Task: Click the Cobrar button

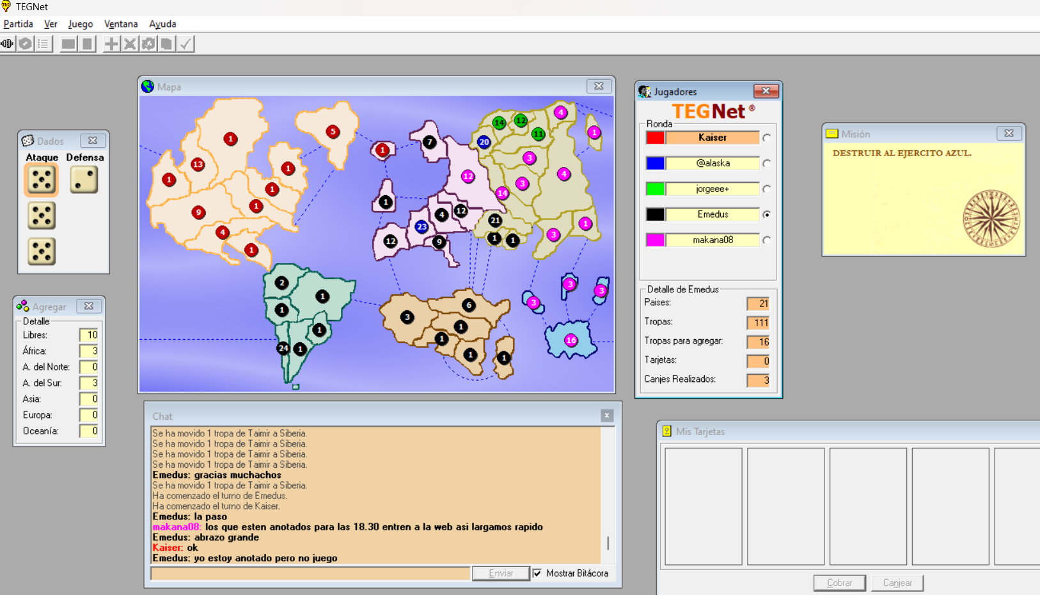Action: tap(839, 583)
